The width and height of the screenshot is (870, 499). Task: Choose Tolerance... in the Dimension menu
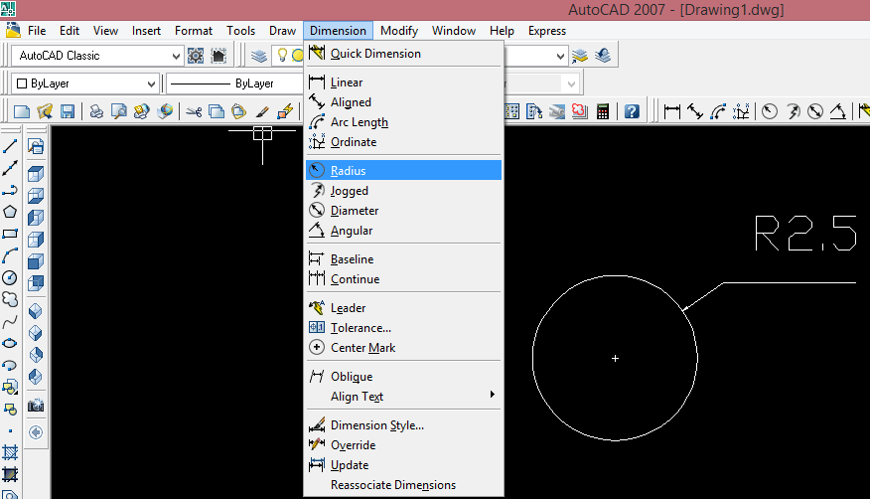click(404, 328)
